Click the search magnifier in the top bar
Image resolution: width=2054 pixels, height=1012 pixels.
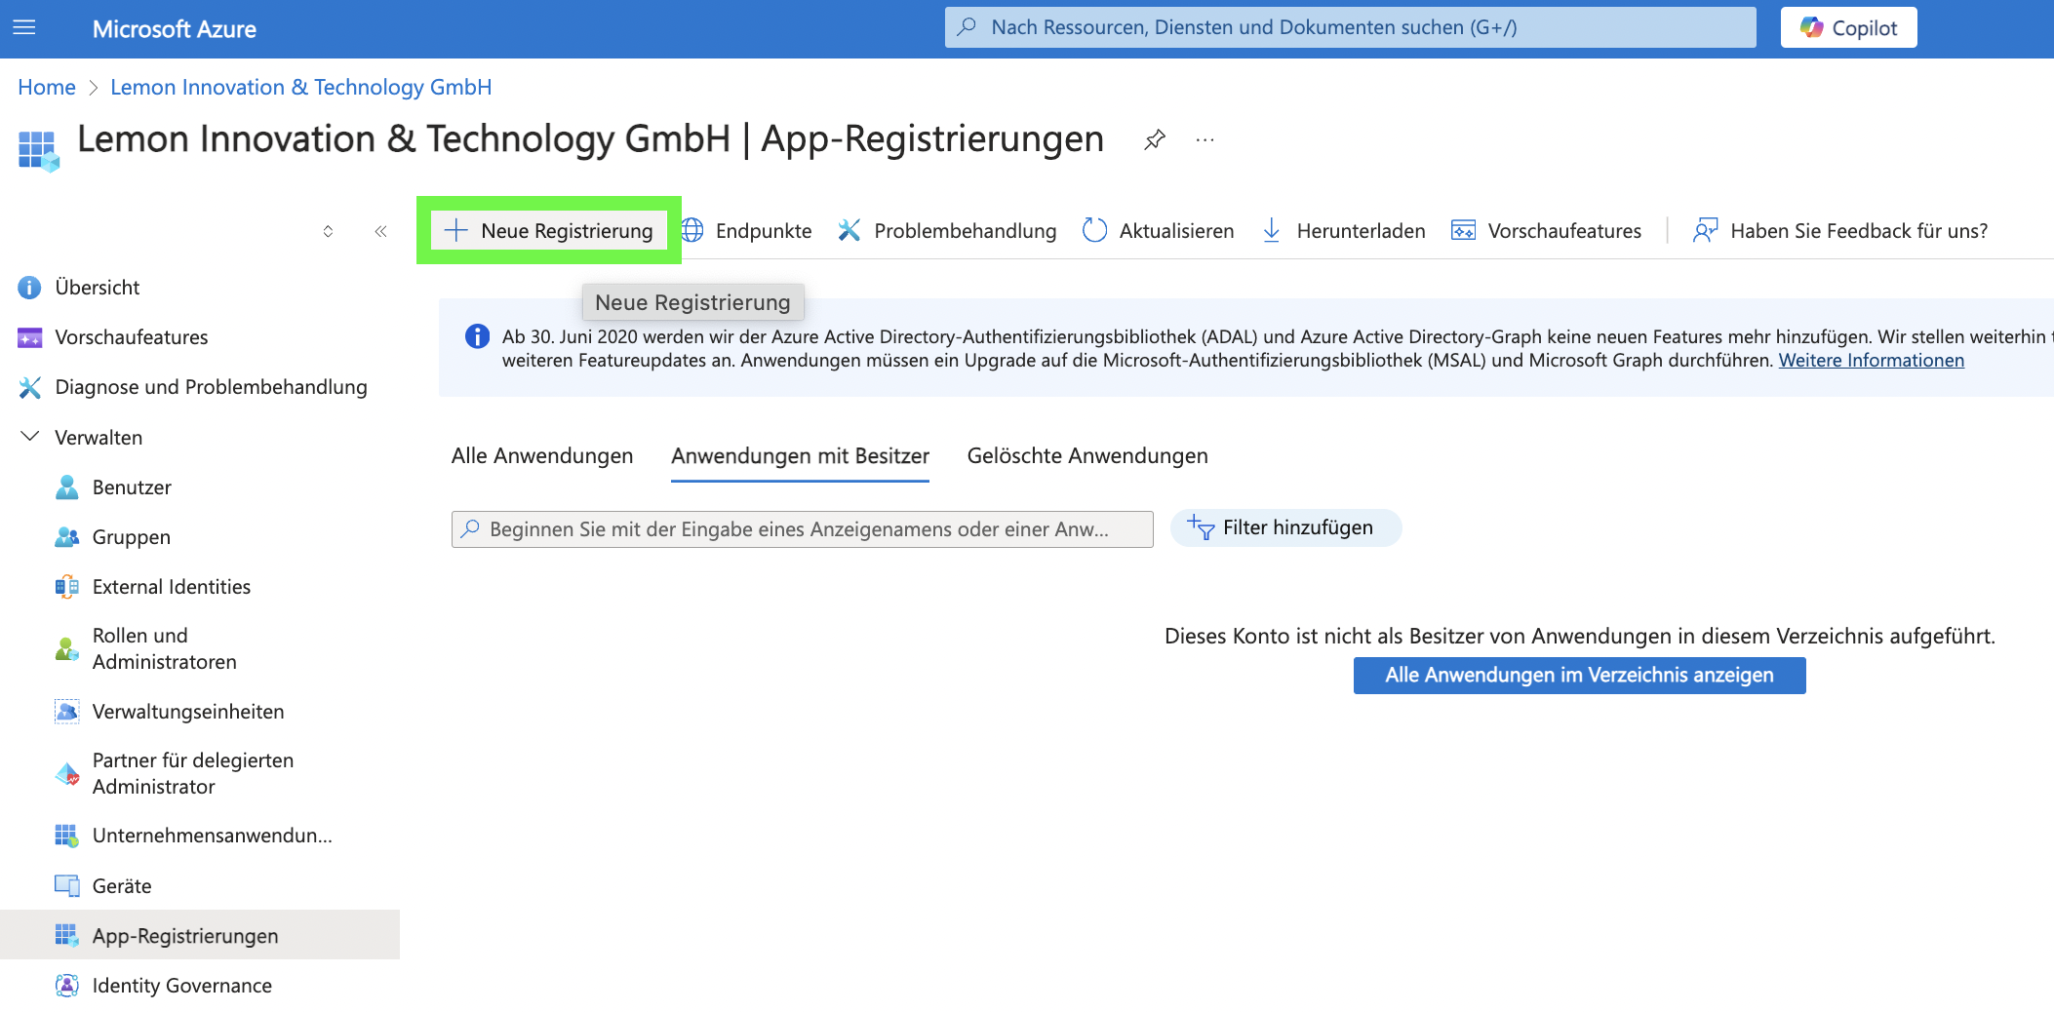point(968,27)
